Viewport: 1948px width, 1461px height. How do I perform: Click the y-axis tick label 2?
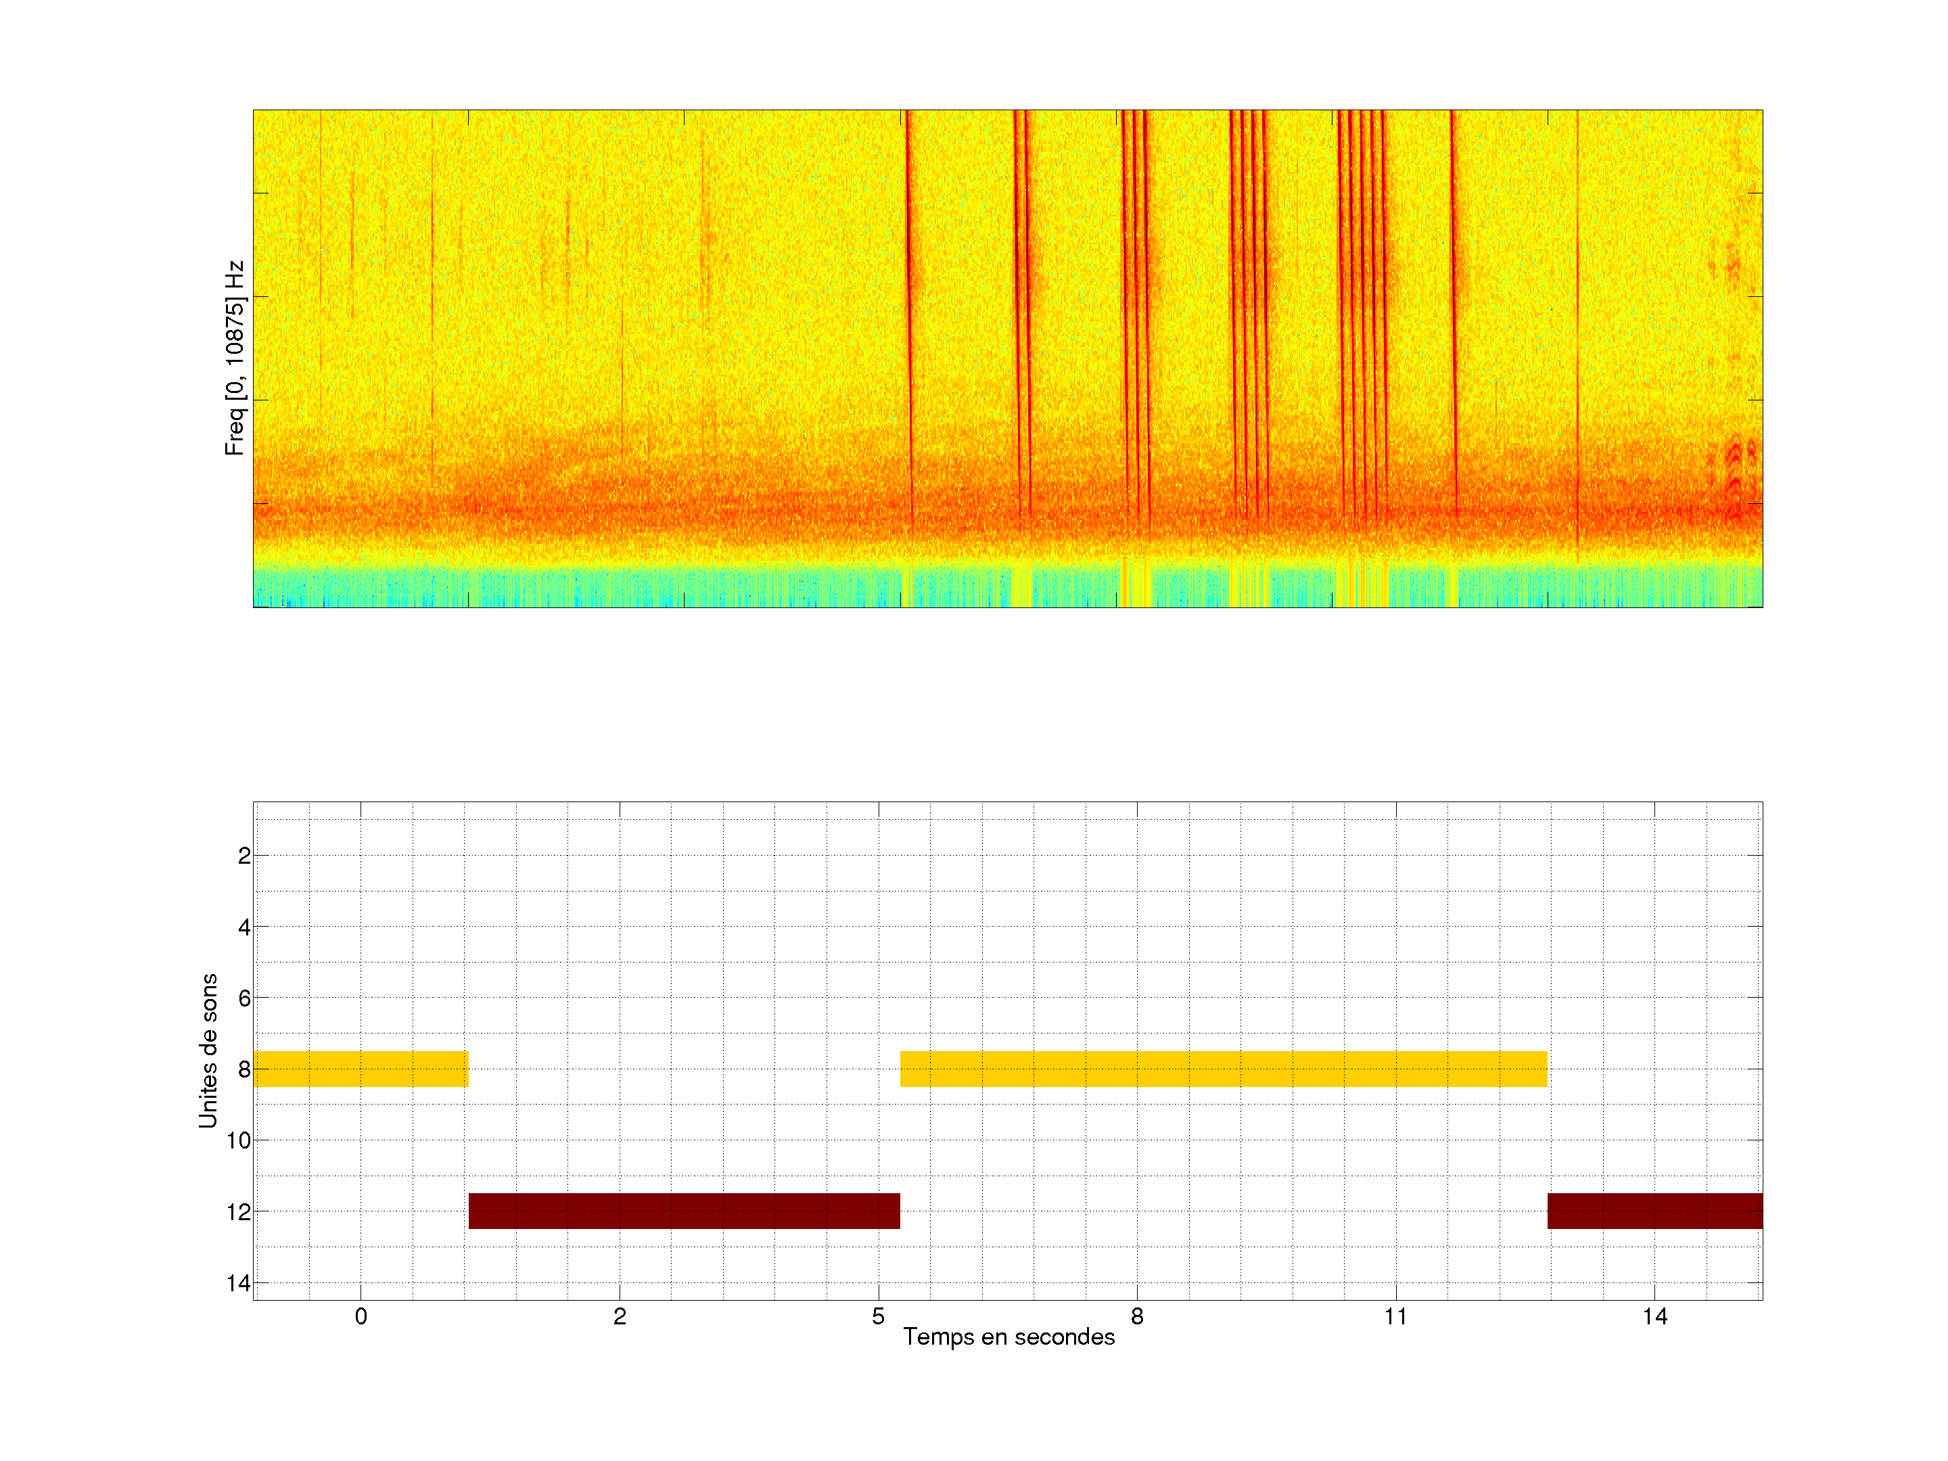[244, 856]
